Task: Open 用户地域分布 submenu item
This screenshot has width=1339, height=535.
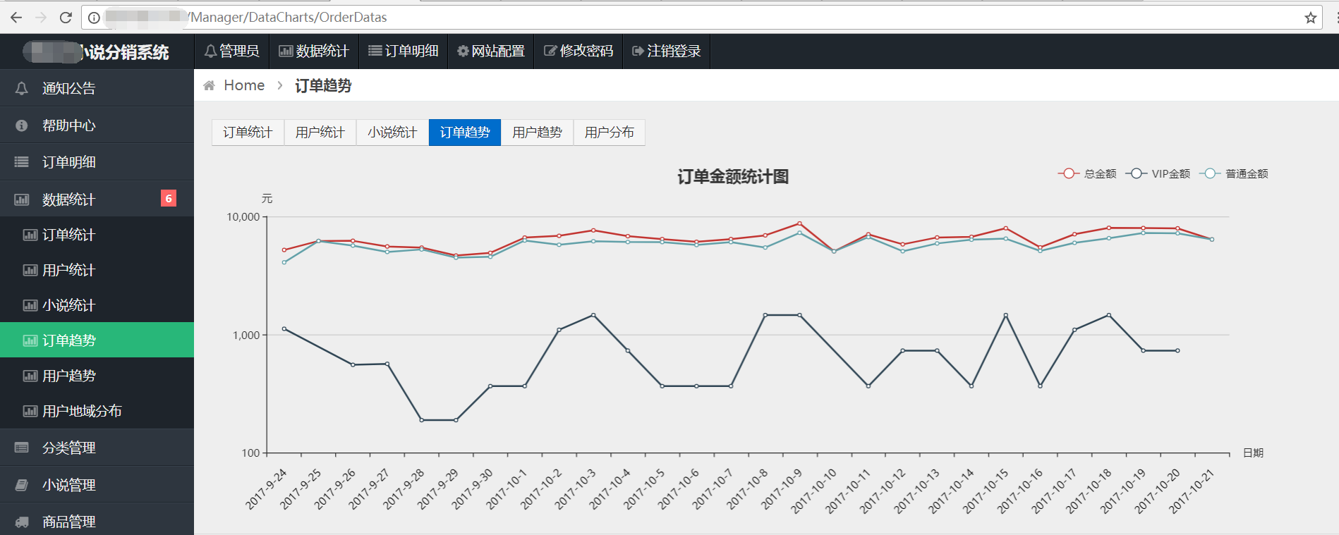Action: pos(97,411)
